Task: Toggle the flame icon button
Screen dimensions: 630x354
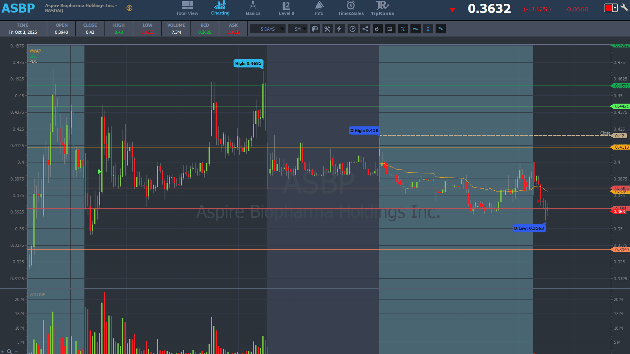Action: [377, 29]
